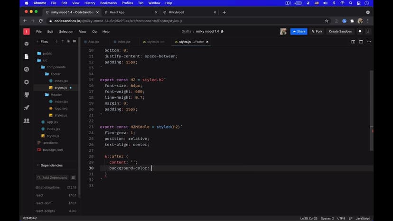Expand the public folder
The image size is (393, 221).
point(47,54)
